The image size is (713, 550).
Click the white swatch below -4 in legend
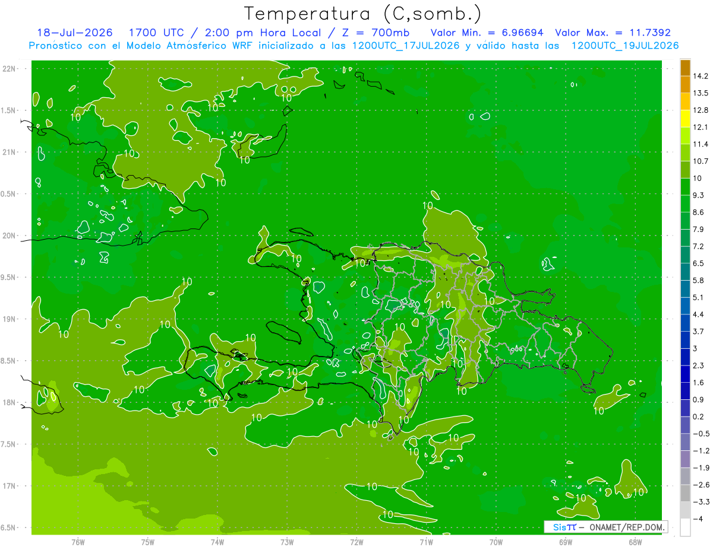coord(685,527)
